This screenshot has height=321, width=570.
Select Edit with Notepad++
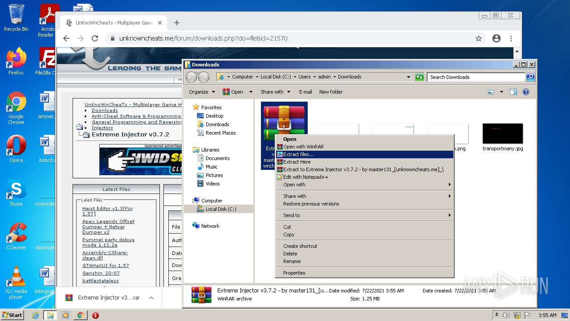click(x=364, y=177)
